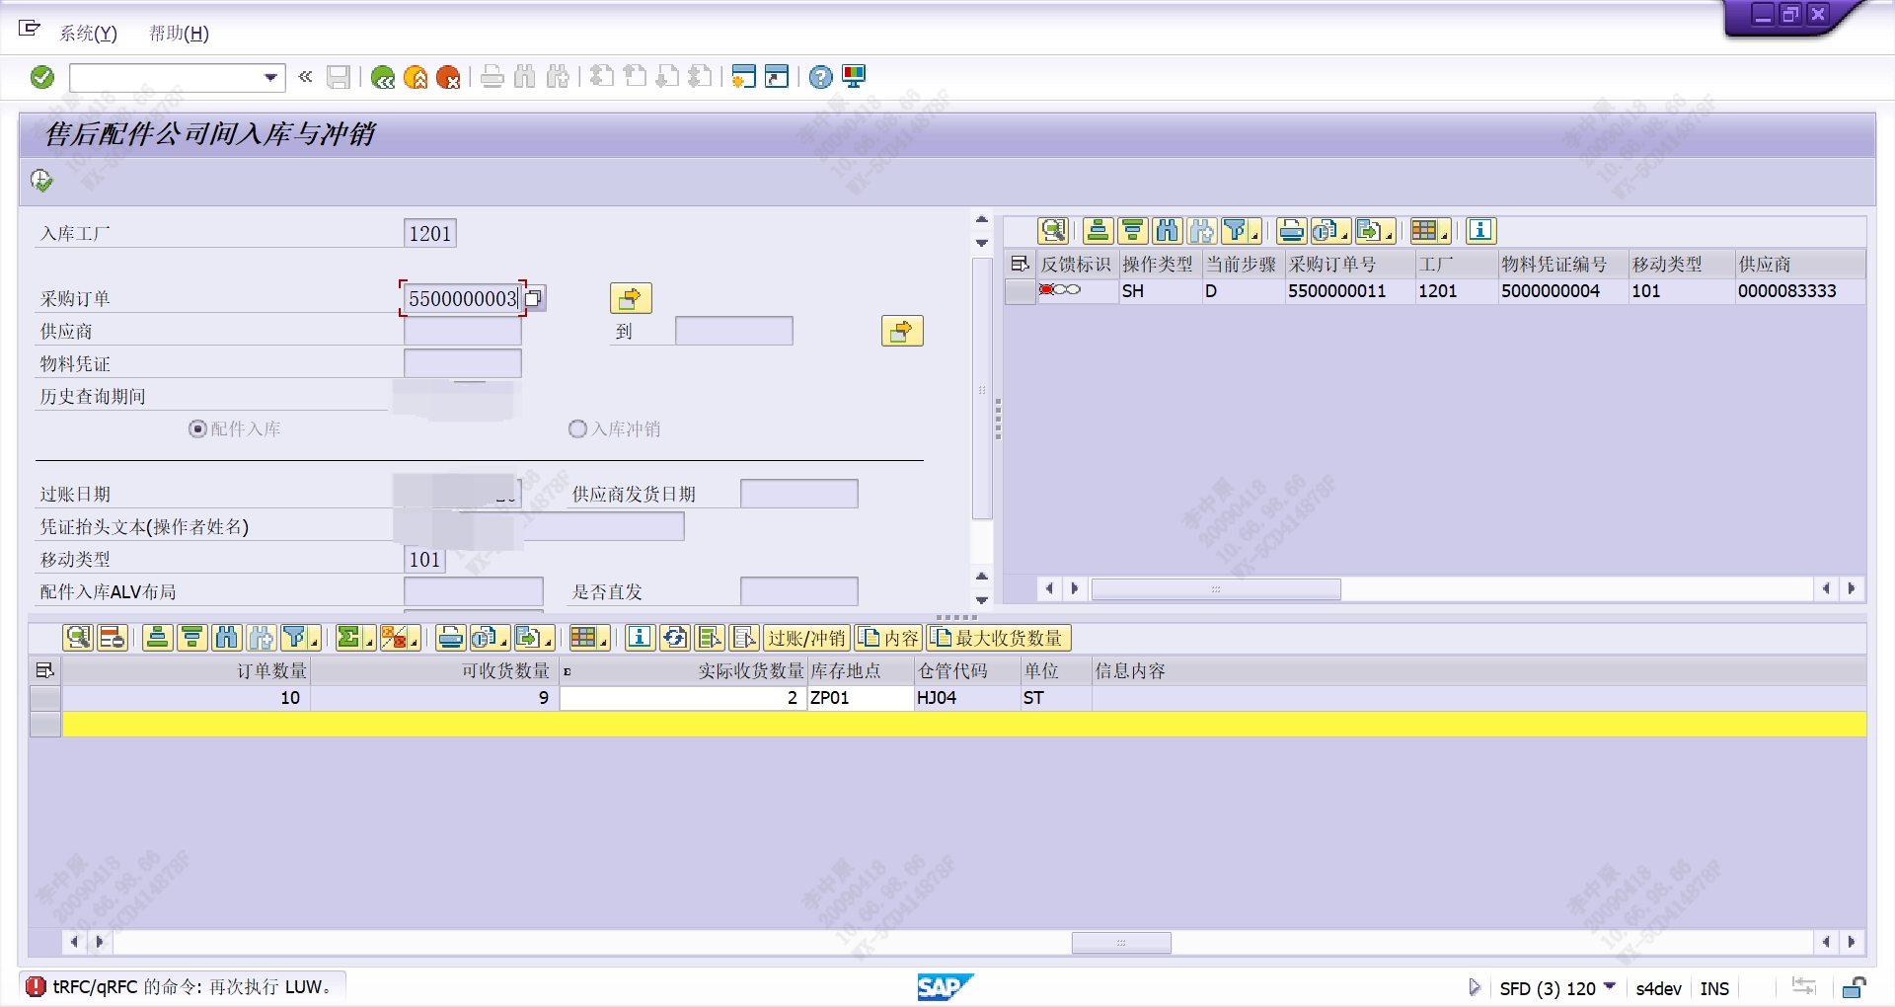Screen dimensions: 1895x1007
Task: Click the Print icon in the lower grid toolbar
Action: (450, 638)
